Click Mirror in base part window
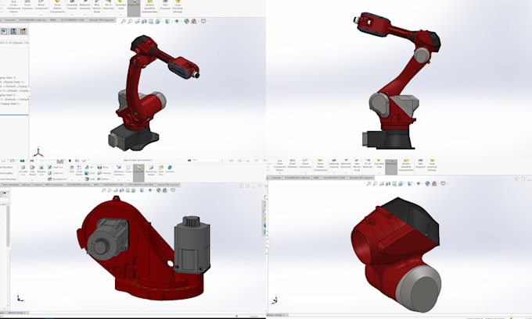 pyautogui.click(x=104, y=179)
